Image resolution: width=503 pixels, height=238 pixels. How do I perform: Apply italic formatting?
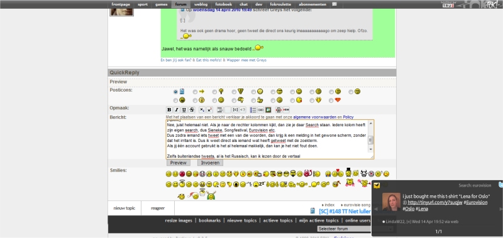point(177,110)
